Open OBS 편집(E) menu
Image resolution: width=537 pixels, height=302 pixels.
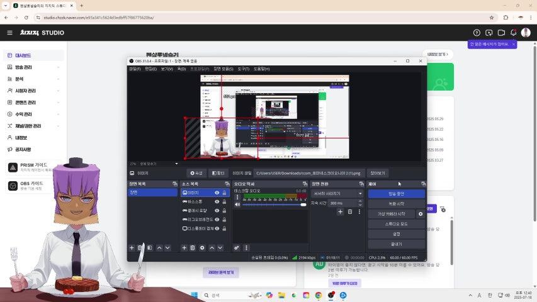pos(150,69)
